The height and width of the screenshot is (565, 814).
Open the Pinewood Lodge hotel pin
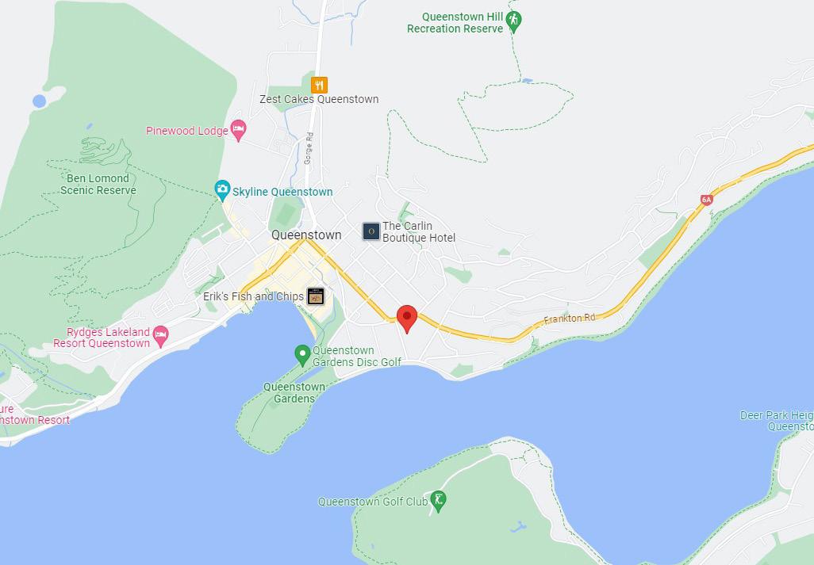(238, 130)
